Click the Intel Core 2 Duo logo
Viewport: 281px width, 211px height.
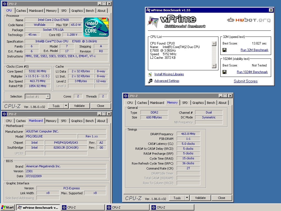click(x=96, y=27)
